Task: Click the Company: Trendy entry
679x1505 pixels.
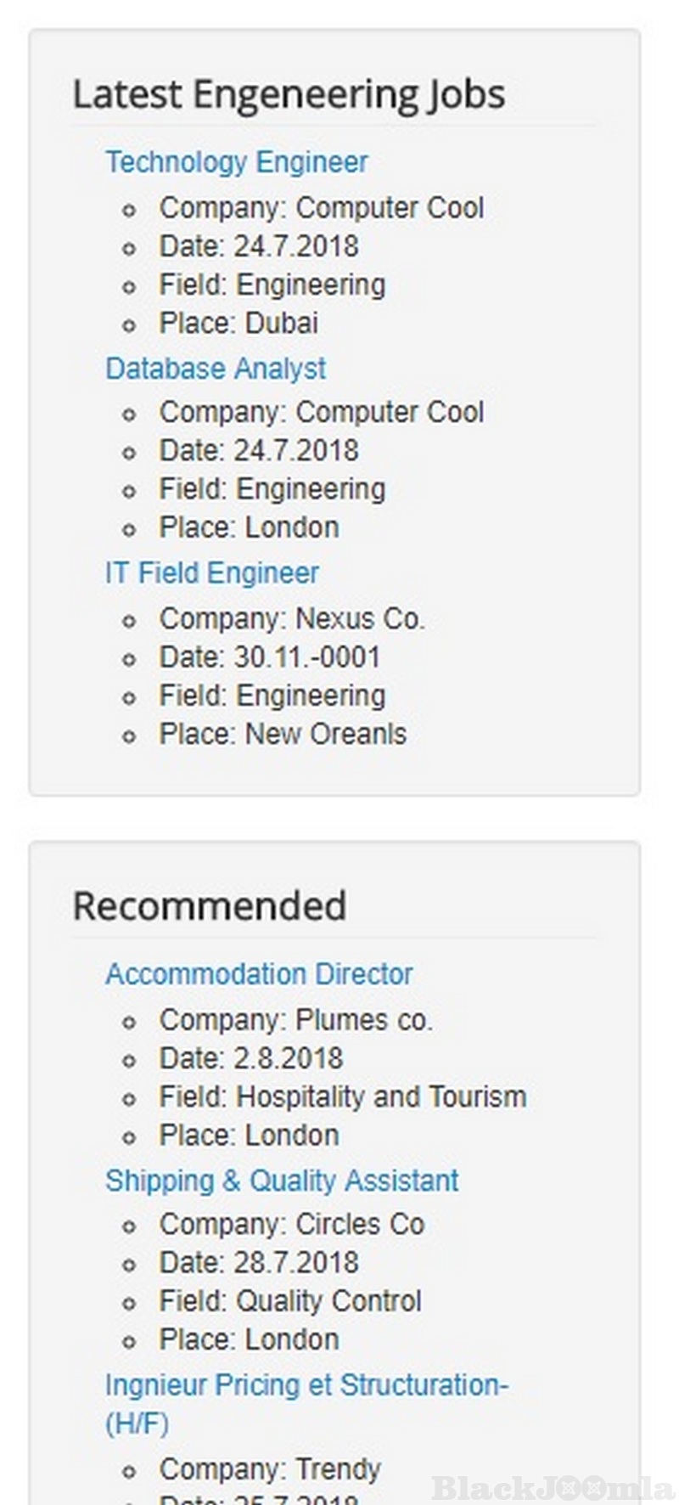Action: click(x=270, y=1468)
